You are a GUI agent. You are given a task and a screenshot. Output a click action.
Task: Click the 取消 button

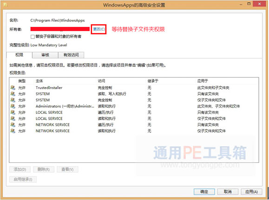pos(228,192)
